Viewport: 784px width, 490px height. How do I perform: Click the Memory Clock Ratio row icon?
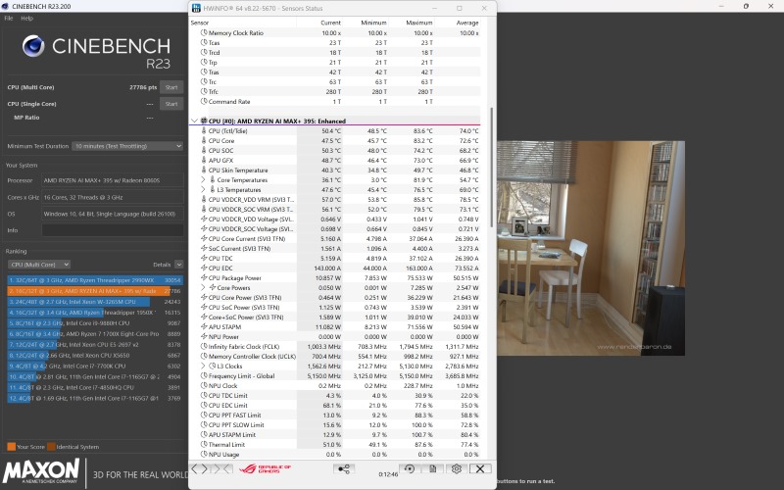tap(204, 33)
